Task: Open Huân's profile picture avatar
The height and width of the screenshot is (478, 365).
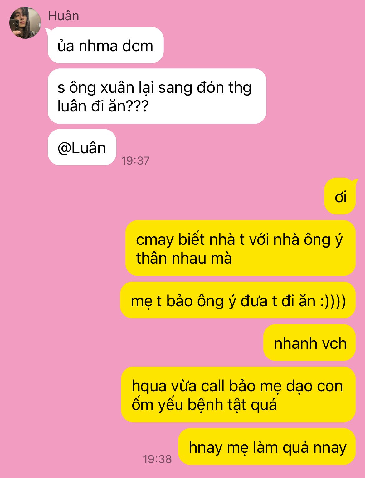Action: click(x=25, y=23)
